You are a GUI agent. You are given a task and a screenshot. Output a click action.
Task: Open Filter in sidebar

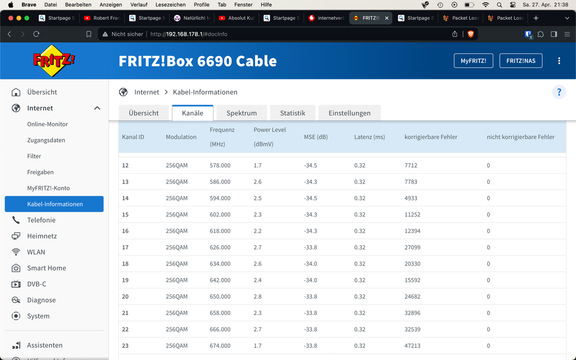34,156
